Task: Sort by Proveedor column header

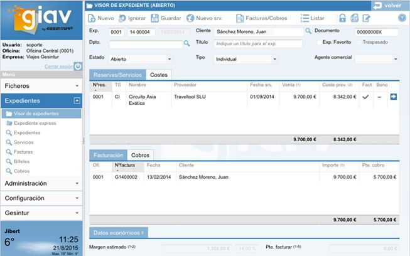Action: point(209,85)
